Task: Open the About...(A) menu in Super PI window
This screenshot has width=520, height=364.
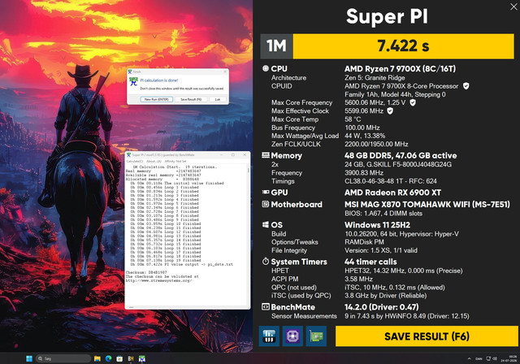Action: (154, 161)
